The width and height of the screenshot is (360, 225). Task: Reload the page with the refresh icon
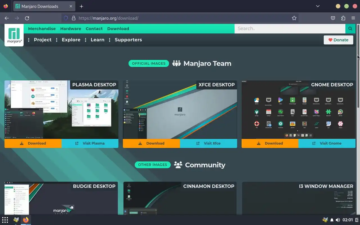(27, 18)
